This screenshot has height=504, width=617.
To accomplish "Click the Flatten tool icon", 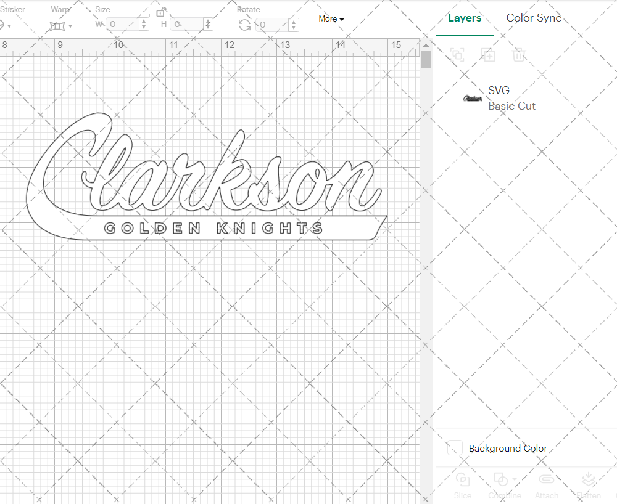I will (588, 479).
